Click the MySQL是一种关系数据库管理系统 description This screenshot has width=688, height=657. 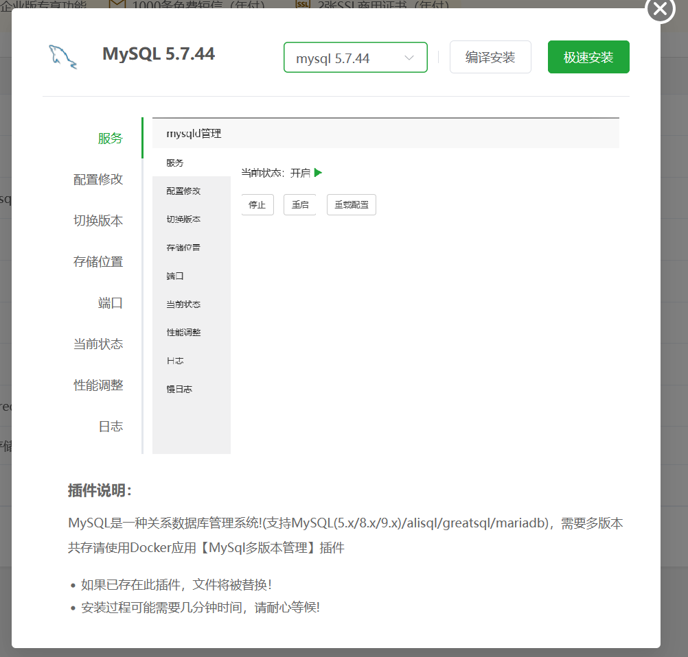point(345,535)
